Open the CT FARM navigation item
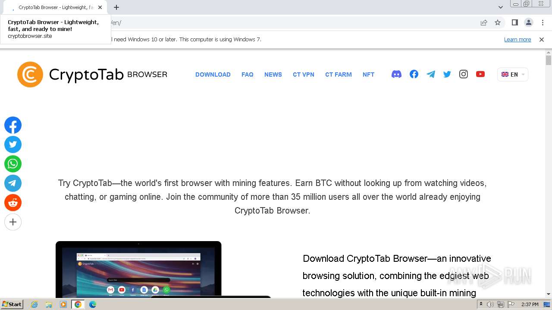The image size is (552, 310). pyautogui.click(x=339, y=74)
